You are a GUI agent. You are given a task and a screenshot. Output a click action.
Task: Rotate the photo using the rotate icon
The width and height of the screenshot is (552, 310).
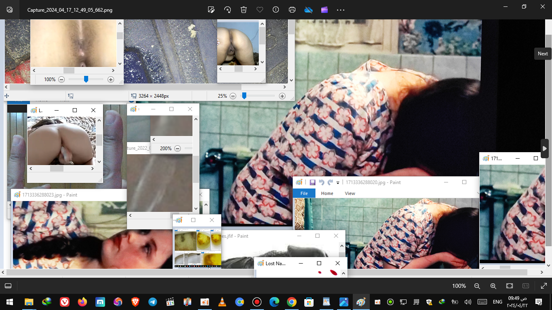click(x=228, y=10)
